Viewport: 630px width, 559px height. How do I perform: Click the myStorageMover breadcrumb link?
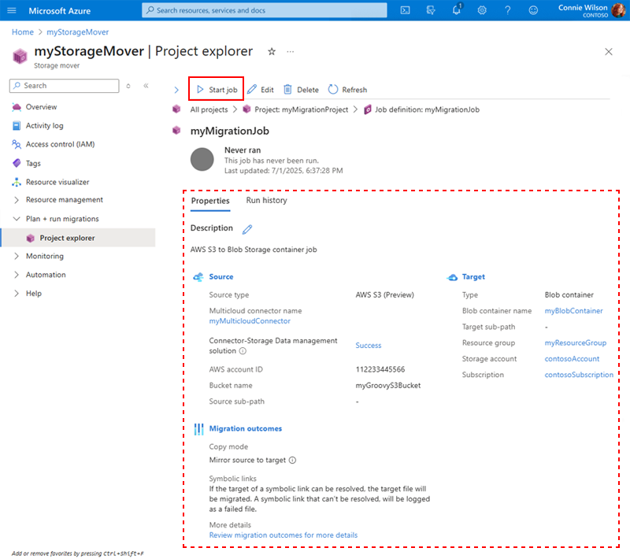(77, 32)
